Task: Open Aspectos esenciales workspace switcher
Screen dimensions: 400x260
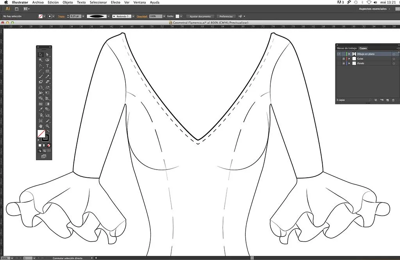Action: coord(374,9)
